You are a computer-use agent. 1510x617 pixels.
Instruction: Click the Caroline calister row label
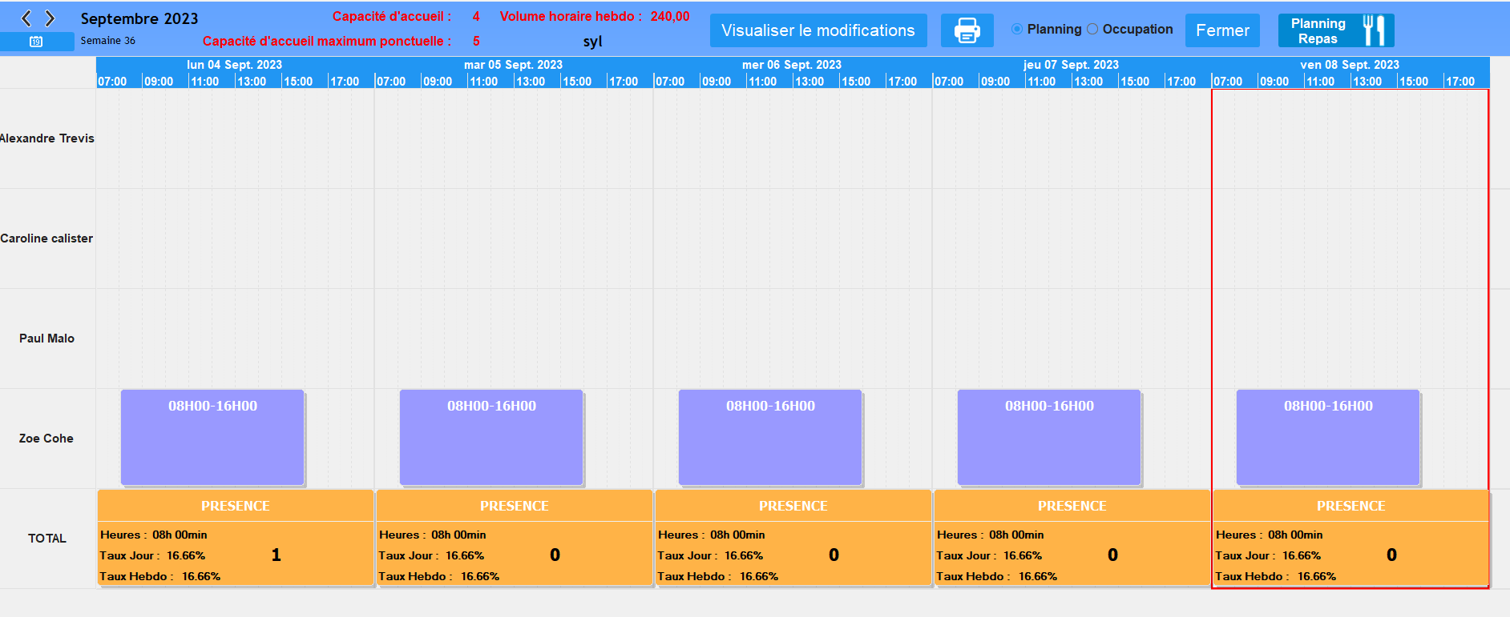pyautogui.click(x=46, y=238)
